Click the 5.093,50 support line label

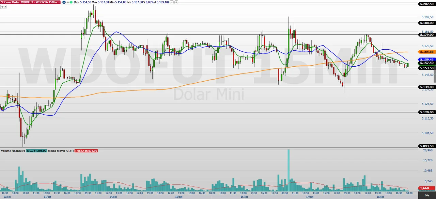[426, 146]
